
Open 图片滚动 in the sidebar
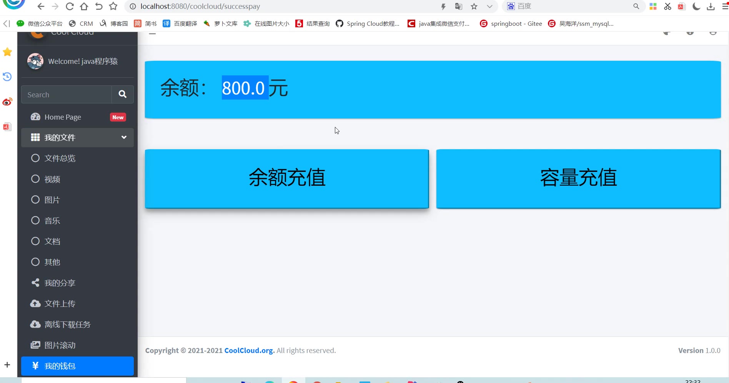tap(78, 345)
